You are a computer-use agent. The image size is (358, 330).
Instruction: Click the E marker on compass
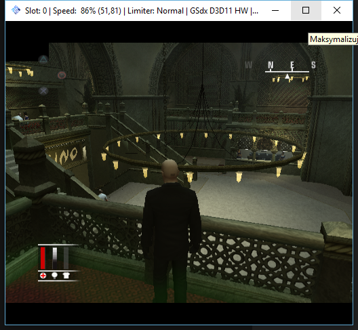(x=292, y=65)
